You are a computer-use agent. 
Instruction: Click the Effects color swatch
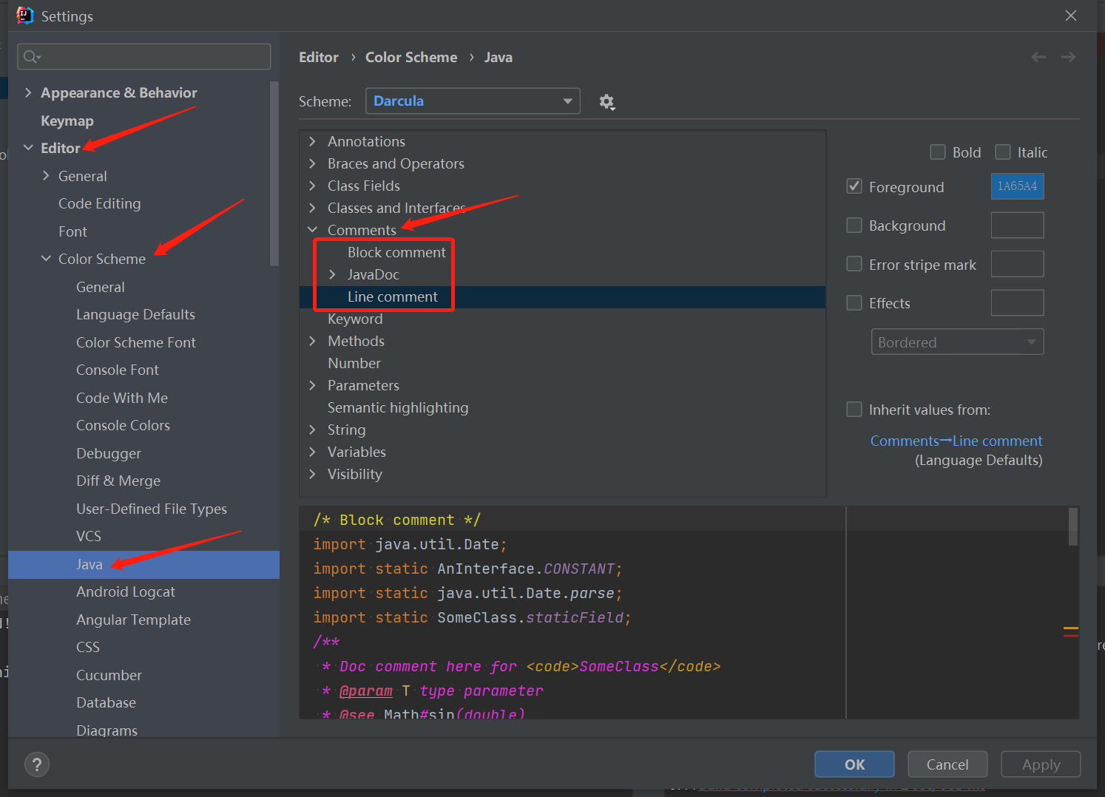point(1017,302)
